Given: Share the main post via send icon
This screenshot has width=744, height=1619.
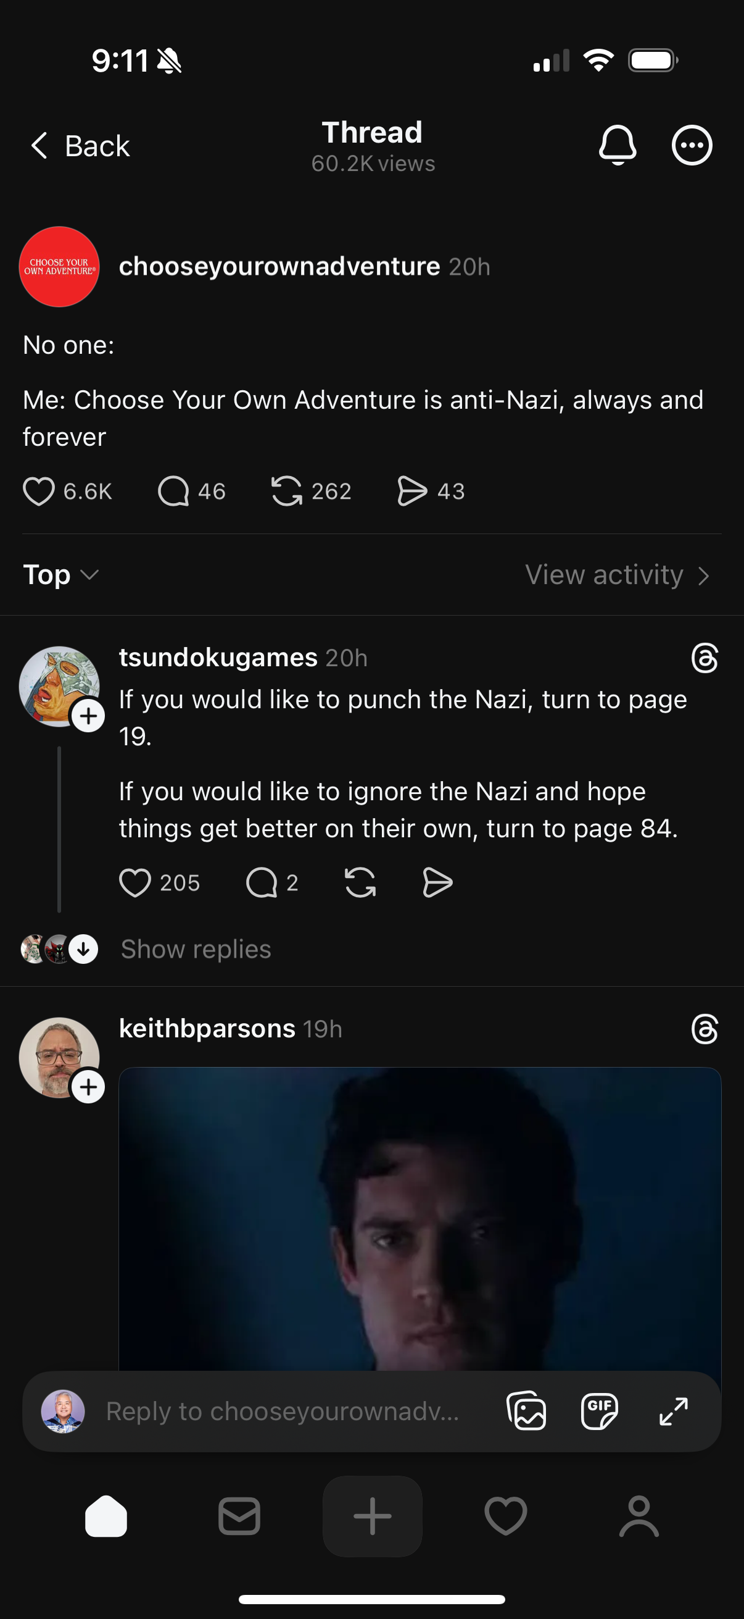Looking at the screenshot, I should (412, 491).
